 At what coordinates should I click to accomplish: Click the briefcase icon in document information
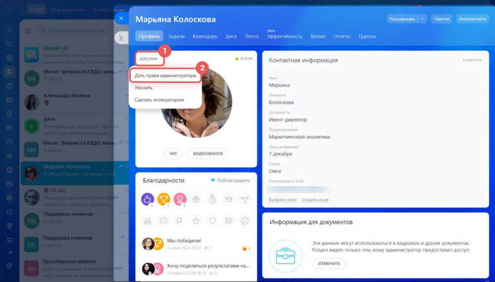click(286, 256)
